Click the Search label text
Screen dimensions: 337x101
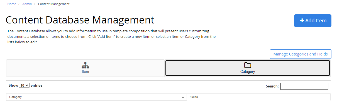[x=272, y=86]
